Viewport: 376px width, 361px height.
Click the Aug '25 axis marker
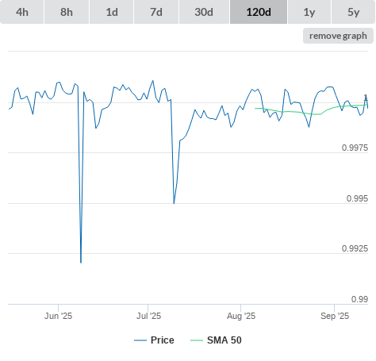[241, 316]
